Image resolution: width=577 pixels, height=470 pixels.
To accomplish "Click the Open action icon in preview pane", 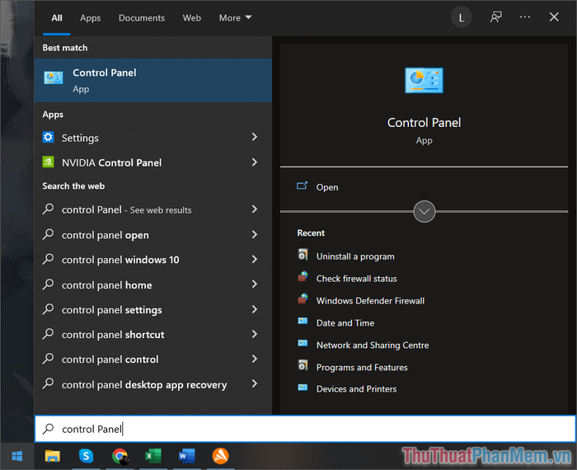I will [302, 186].
